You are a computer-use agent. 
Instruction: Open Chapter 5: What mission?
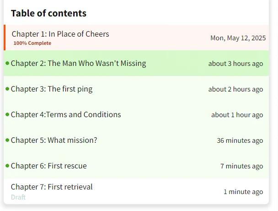tap(136, 140)
